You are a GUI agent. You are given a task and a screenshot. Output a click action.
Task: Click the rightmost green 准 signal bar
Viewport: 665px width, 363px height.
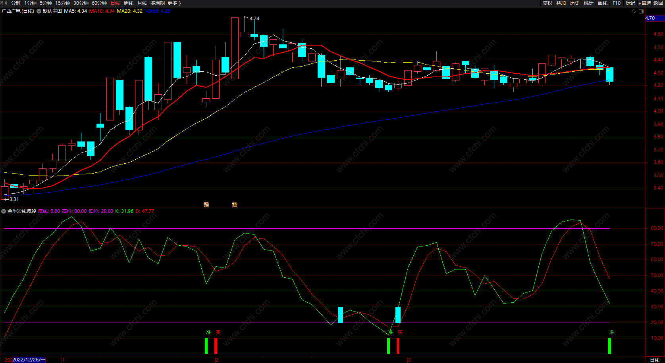point(609,346)
